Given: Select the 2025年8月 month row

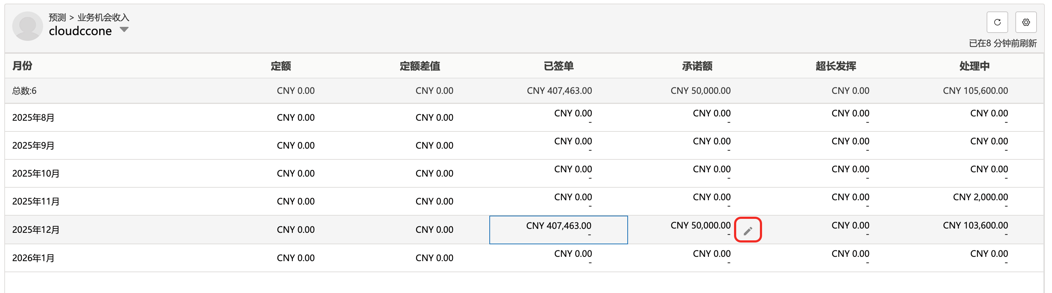Looking at the screenshot, I should point(33,117).
